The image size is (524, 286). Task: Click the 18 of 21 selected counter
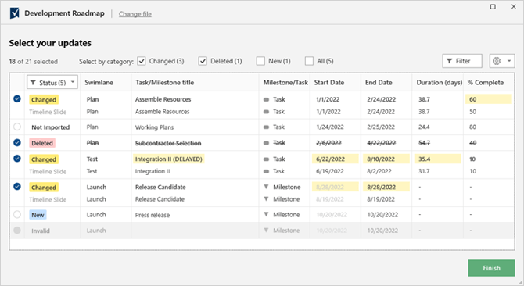pos(34,62)
